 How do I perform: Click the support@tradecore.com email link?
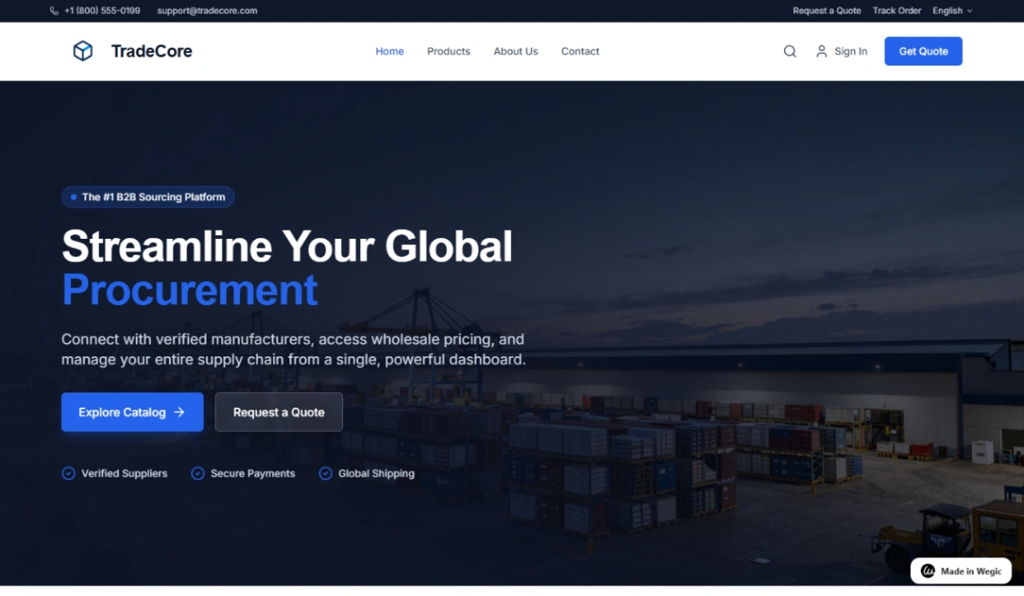(207, 11)
